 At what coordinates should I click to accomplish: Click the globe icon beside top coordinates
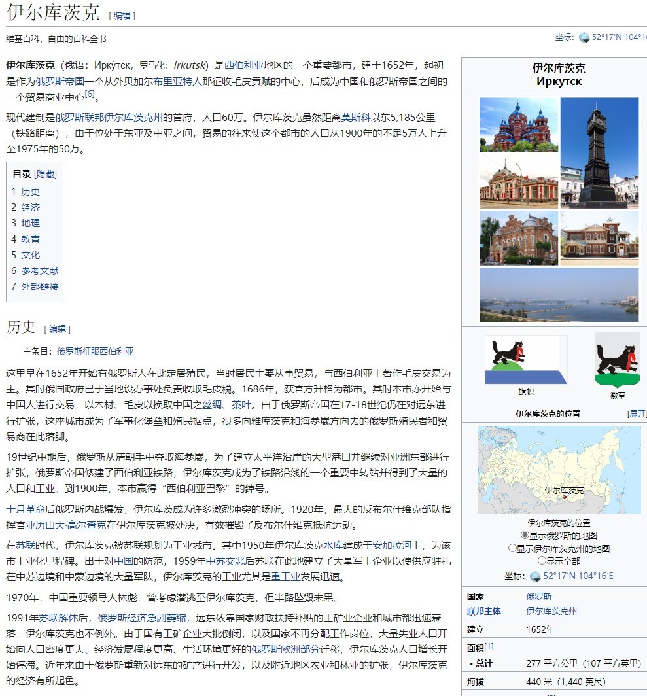click(x=584, y=38)
